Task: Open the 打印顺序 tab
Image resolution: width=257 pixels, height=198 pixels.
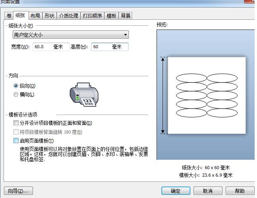Action: tap(92, 16)
